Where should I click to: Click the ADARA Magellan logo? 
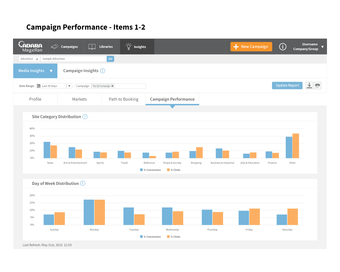click(x=30, y=46)
